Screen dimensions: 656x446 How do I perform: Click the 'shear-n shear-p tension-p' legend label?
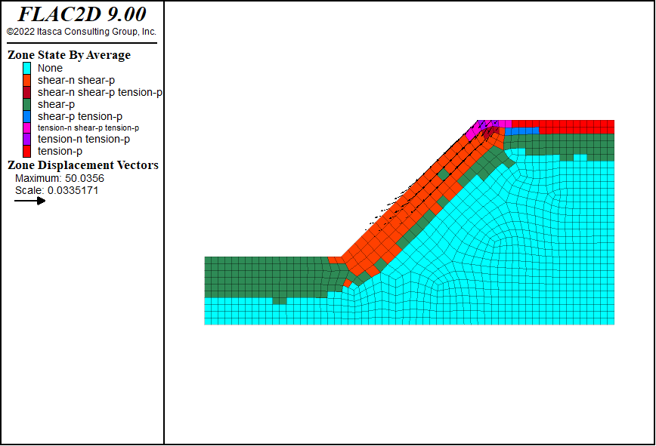(100, 92)
